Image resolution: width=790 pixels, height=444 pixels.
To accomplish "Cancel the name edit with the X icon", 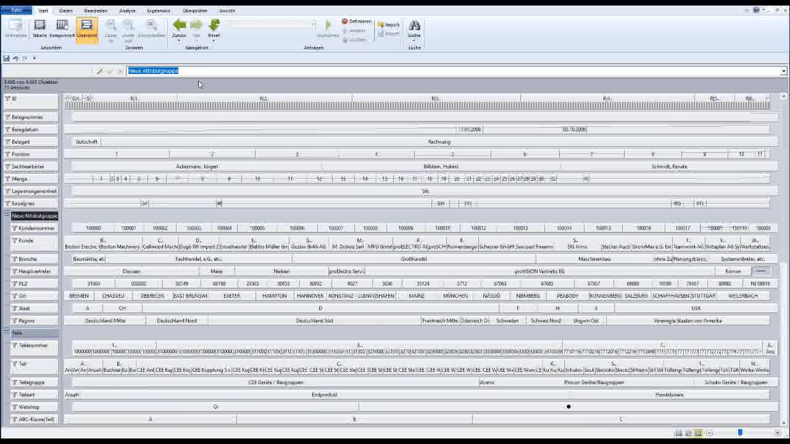I will coord(120,71).
